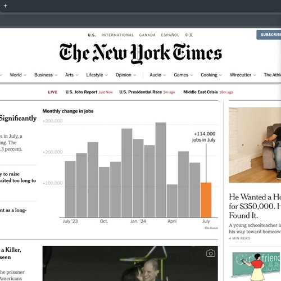The image size is (281, 281).
Task: Switch to the Chinese 中文 edition
Action: click(x=189, y=35)
